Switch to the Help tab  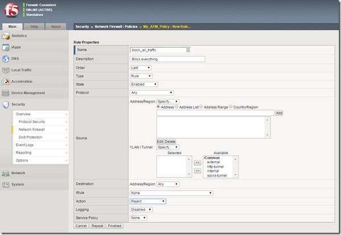point(34,26)
